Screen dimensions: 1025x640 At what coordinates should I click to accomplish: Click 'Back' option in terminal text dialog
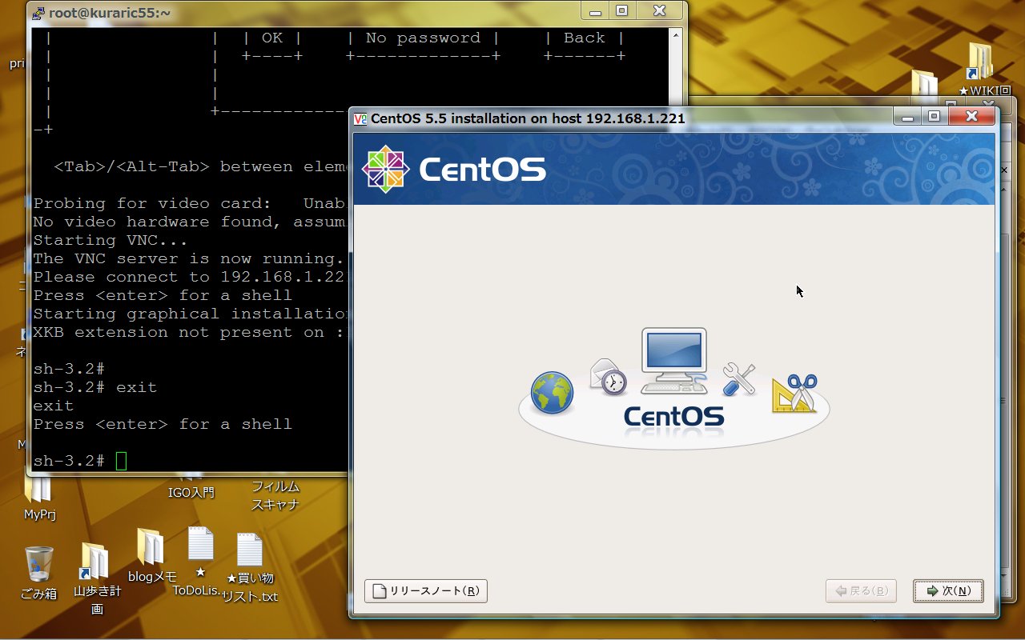pyautogui.click(x=585, y=38)
